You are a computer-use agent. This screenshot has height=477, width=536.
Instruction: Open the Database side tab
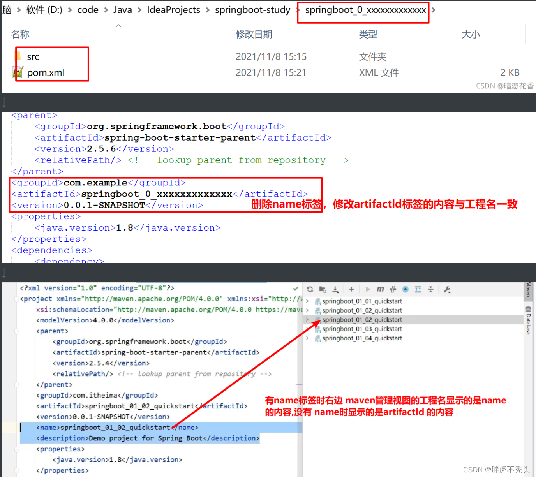(528, 320)
